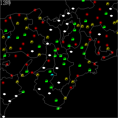Select the white cloud in the bottom-left corner

click(x=3, y=117)
